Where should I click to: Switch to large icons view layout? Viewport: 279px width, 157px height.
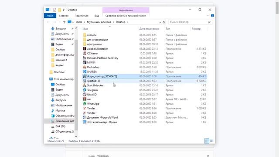(211, 141)
